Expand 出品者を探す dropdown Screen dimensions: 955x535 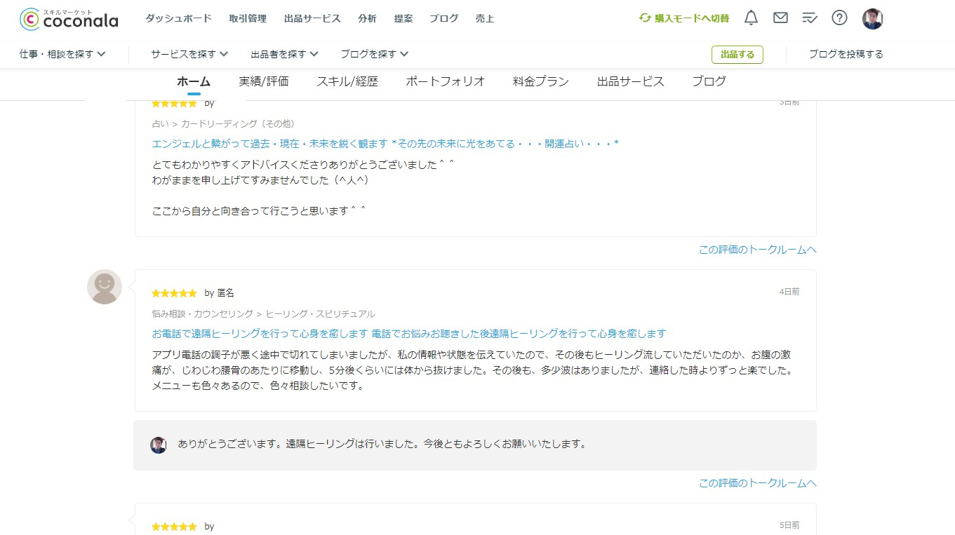[284, 54]
